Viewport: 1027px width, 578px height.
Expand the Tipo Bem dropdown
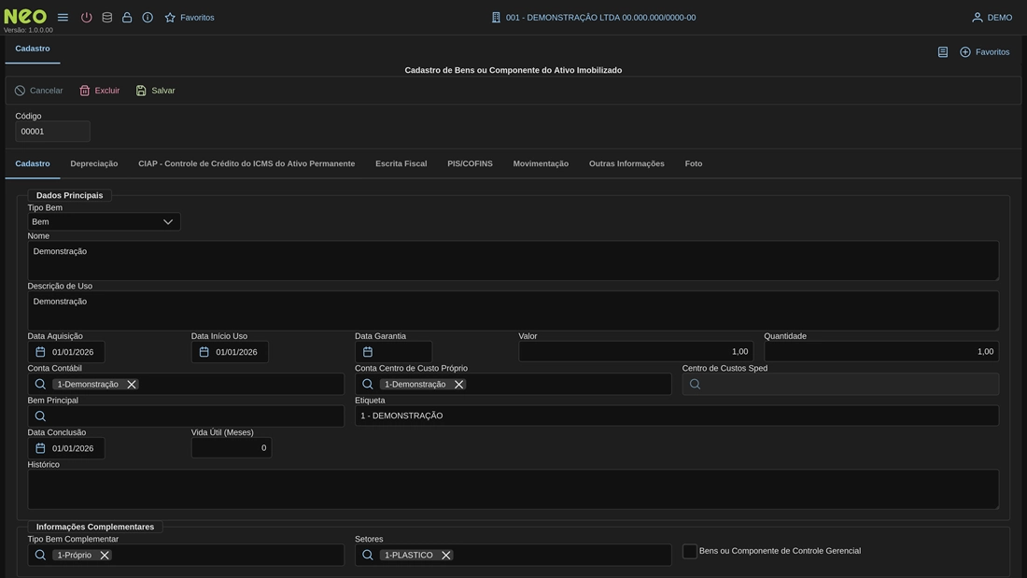pos(168,222)
